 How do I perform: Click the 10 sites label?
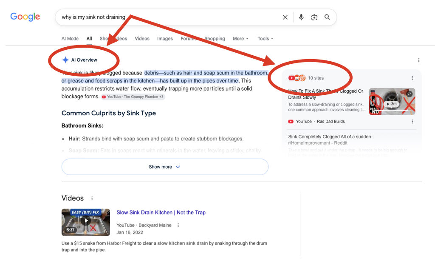tap(316, 78)
